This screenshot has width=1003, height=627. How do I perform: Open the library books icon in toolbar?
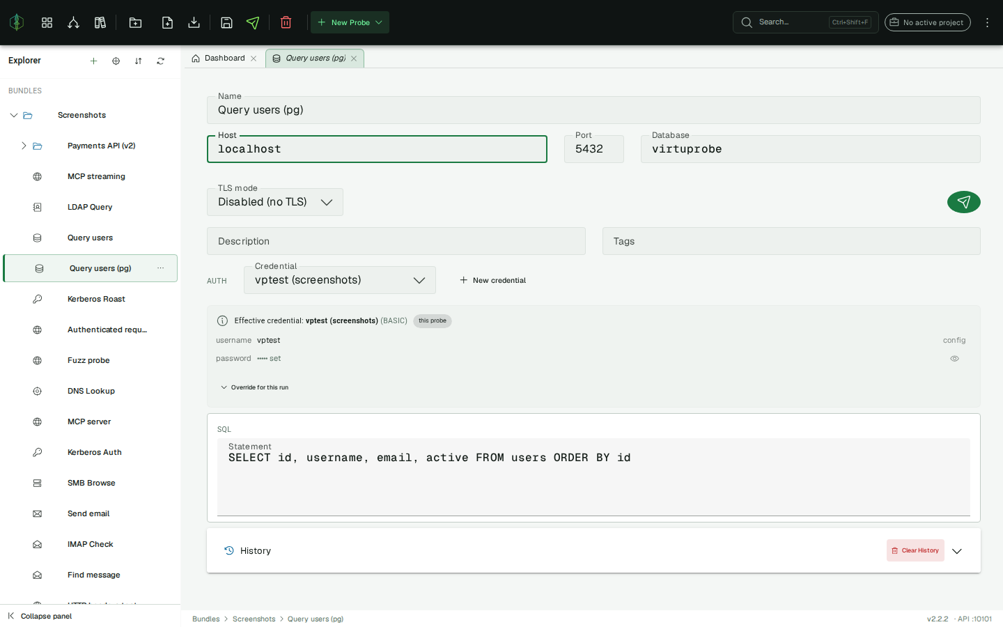pyautogui.click(x=100, y=22)
